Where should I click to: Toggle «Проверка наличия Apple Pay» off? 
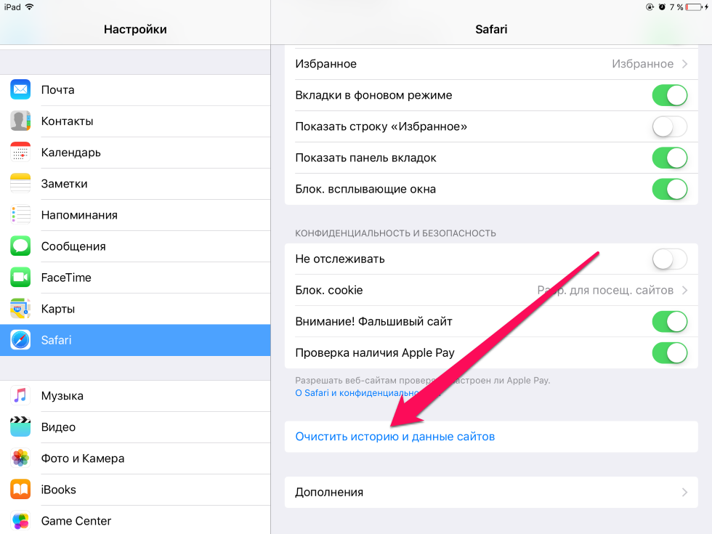point(670,353)
